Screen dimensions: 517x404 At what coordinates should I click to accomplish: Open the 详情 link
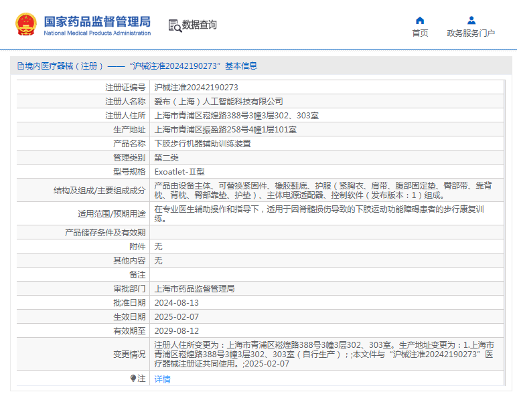click(162, 379)
